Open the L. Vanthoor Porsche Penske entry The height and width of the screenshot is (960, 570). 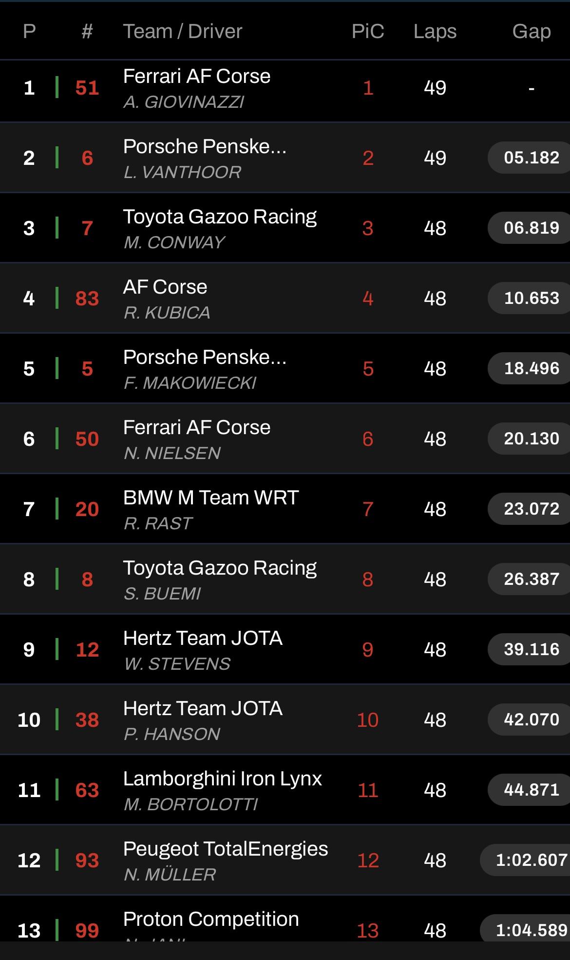(285, 158)
